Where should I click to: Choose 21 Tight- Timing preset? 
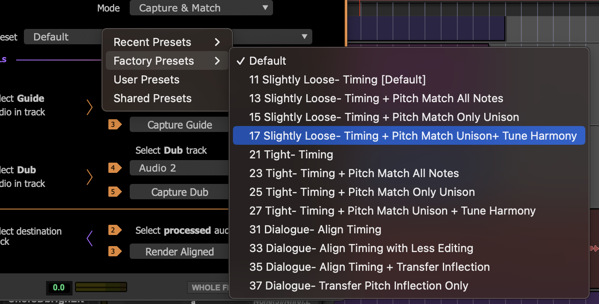click(291, 155)
